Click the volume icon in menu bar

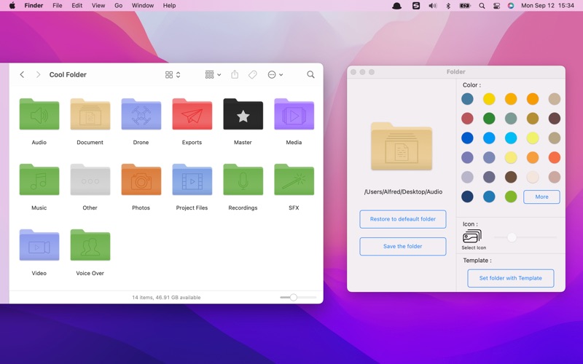click(x=432, y=6)
